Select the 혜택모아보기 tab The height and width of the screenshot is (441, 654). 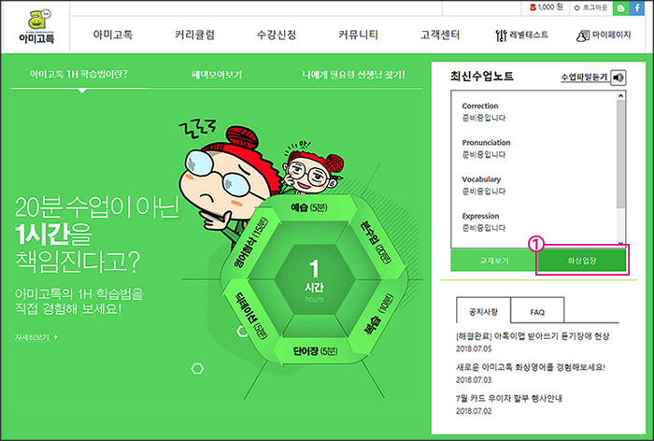[x=217, y=75]
